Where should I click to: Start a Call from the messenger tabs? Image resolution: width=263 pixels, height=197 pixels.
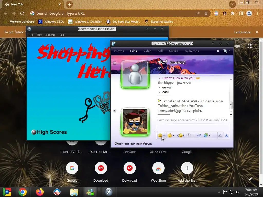point(160,51)
